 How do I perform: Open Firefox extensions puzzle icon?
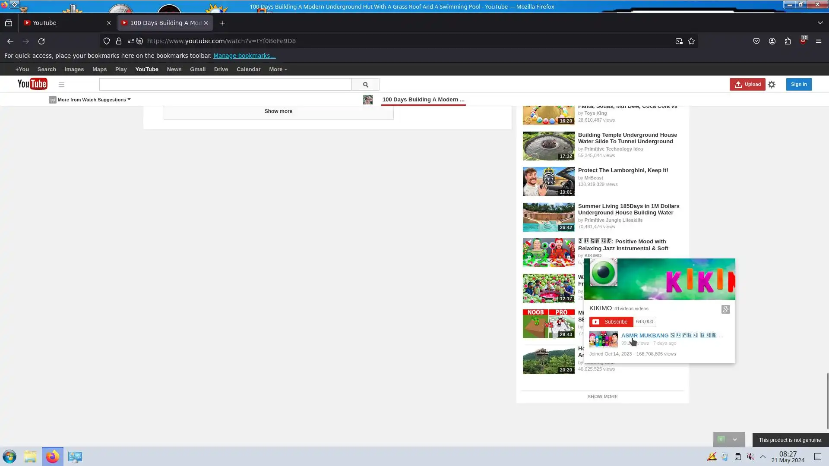[x=788, y=41]
